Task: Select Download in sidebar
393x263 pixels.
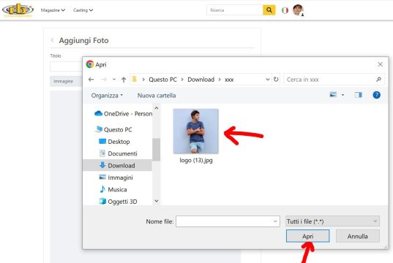Action: pyautogui.click(x=117, y=165)
